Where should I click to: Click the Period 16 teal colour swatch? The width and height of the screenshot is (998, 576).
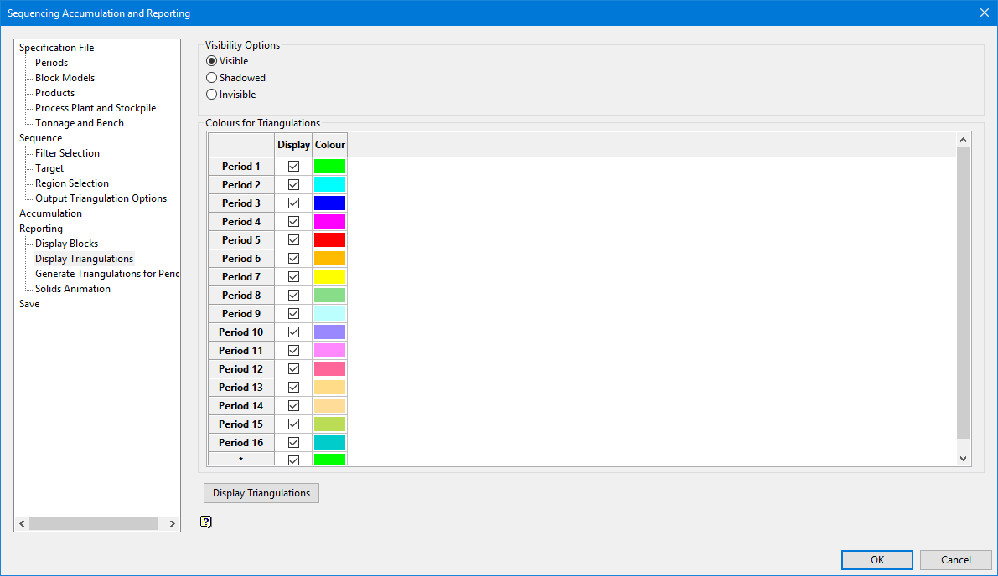(329, 443)
